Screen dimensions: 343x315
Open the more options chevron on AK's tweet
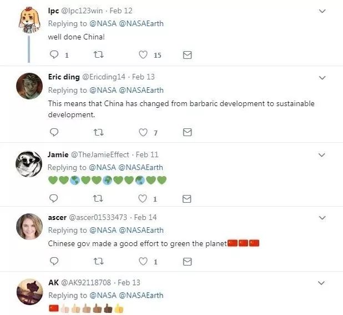point(321,283)
